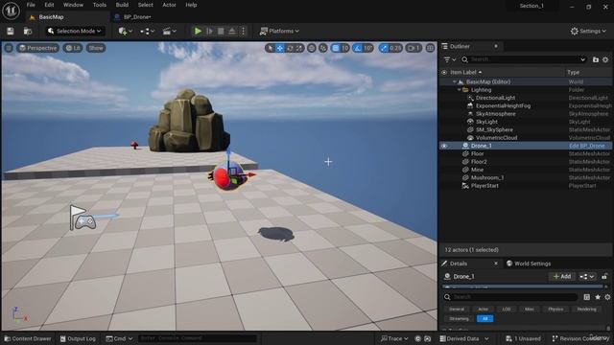Click the Details property search field
This screenshot has width=614, height=345.
tap(510, 297)
